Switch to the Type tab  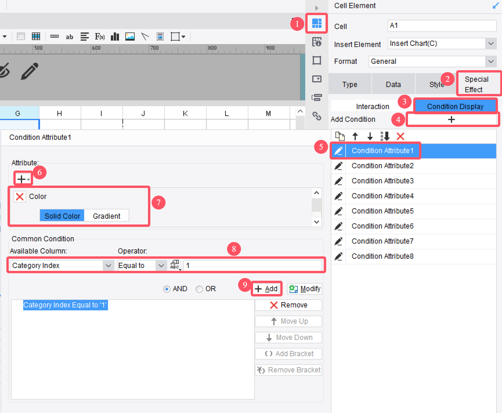350,84
